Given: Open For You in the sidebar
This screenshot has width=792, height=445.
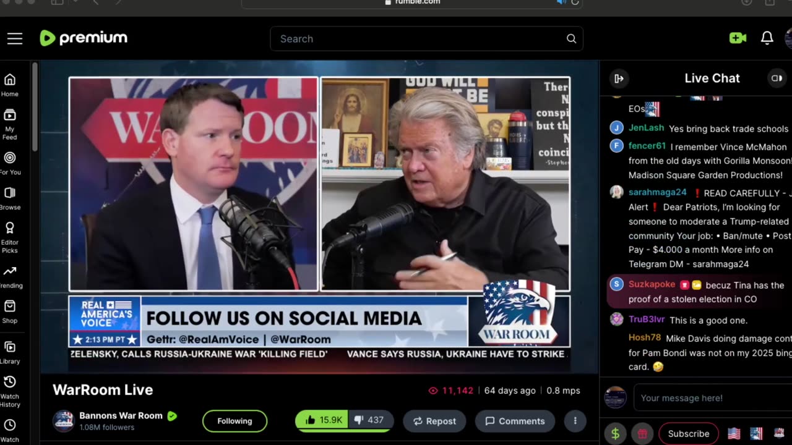Looking at the screenshot, I should 10,164.
